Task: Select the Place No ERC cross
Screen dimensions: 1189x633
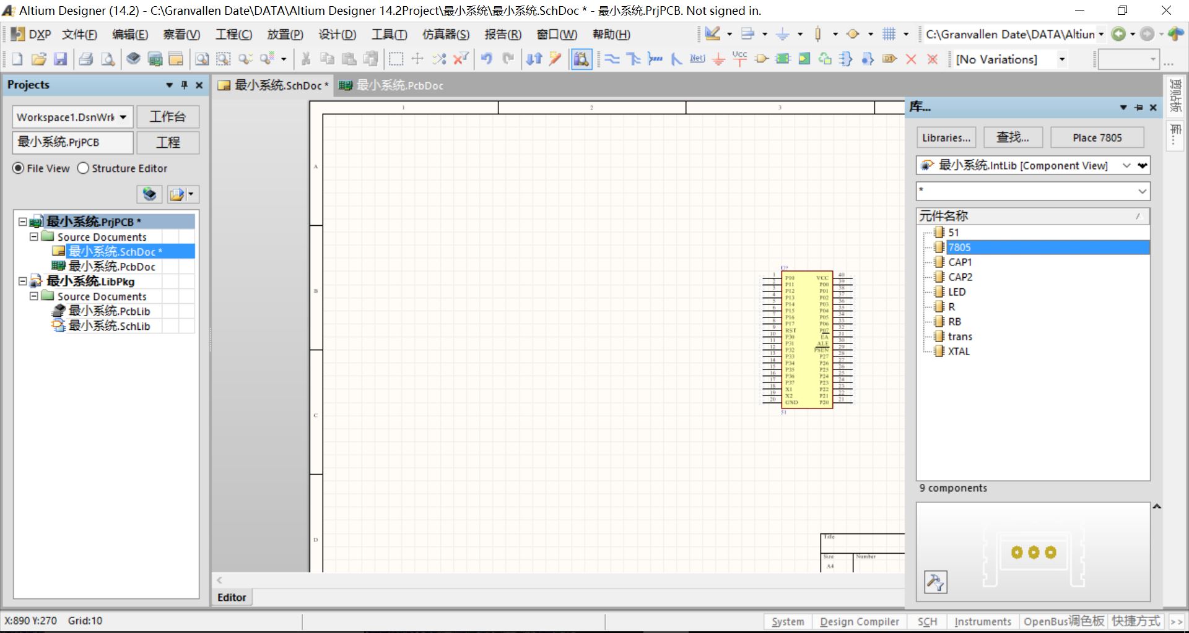Action: point(911,59)
